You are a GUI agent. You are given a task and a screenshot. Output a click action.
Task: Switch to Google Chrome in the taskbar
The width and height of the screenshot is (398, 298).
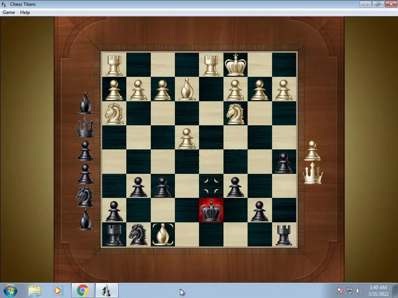tap(82, 290)
